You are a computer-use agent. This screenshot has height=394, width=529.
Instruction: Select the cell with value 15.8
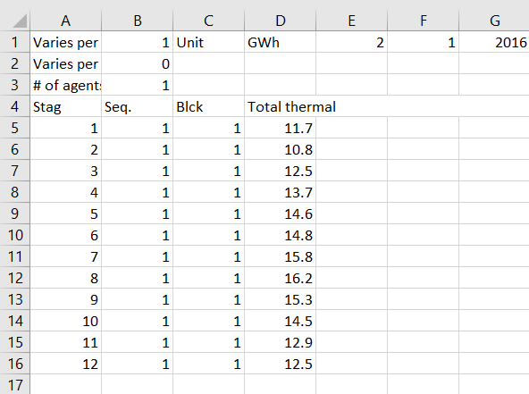280,256
